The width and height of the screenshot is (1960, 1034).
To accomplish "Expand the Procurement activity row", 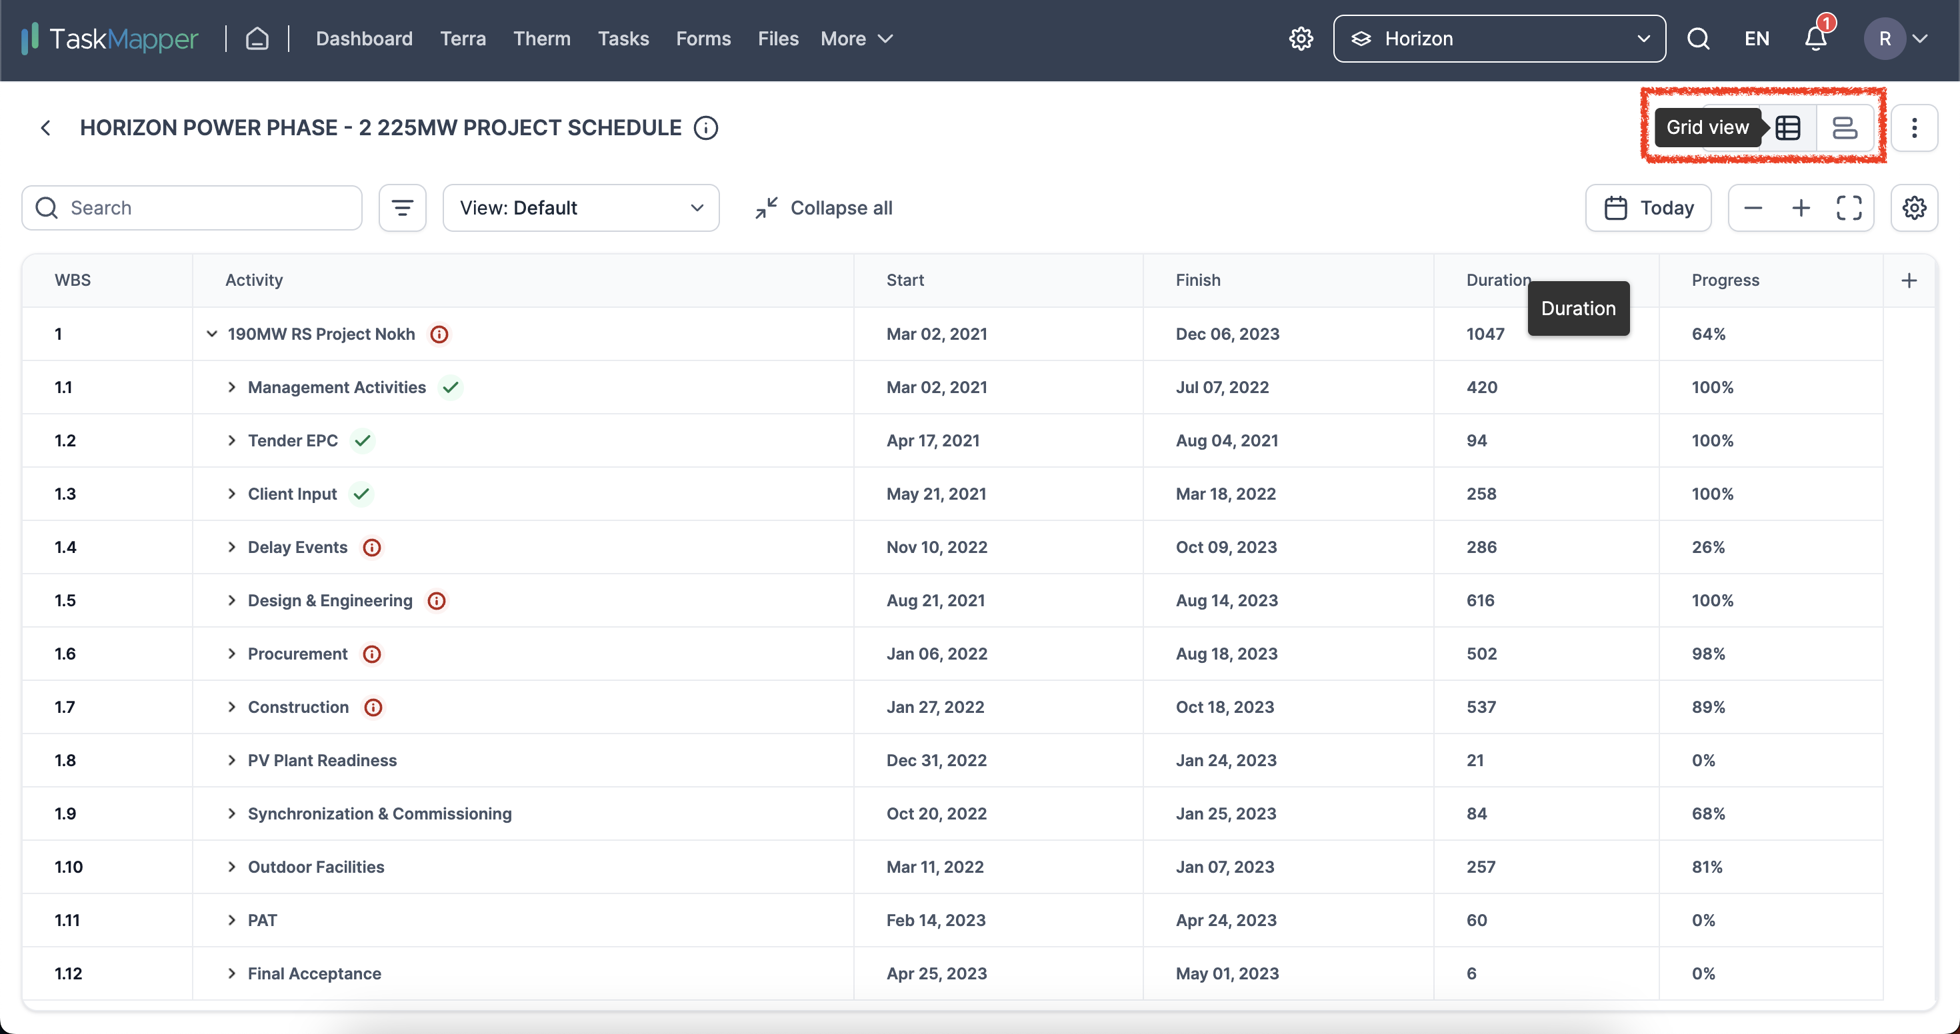I will [231, 653].
